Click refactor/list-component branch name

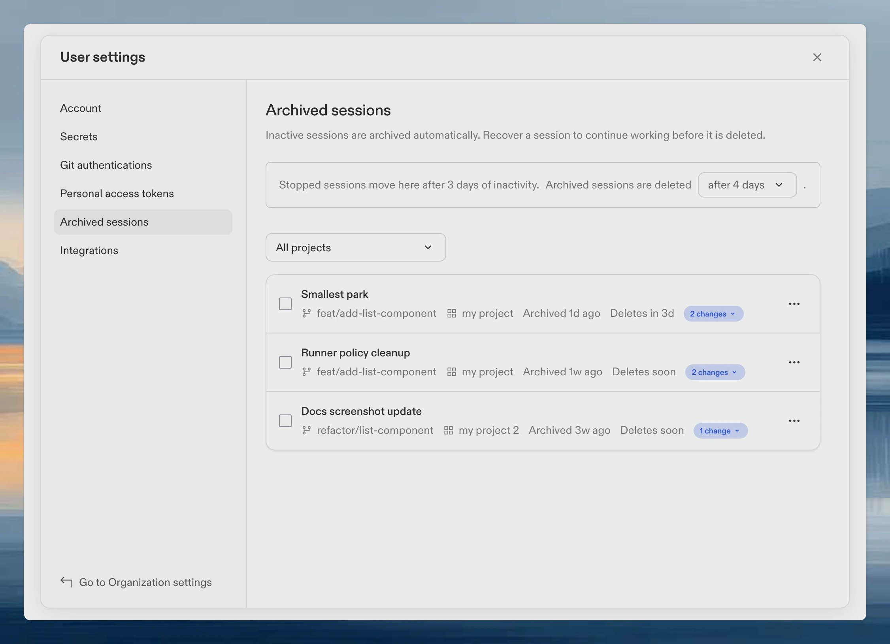pyautogui.click(x=375, y=430)
